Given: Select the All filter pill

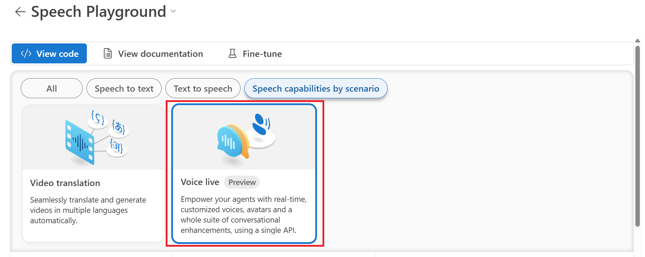Looking at the screenshot, I should point(52,88).
